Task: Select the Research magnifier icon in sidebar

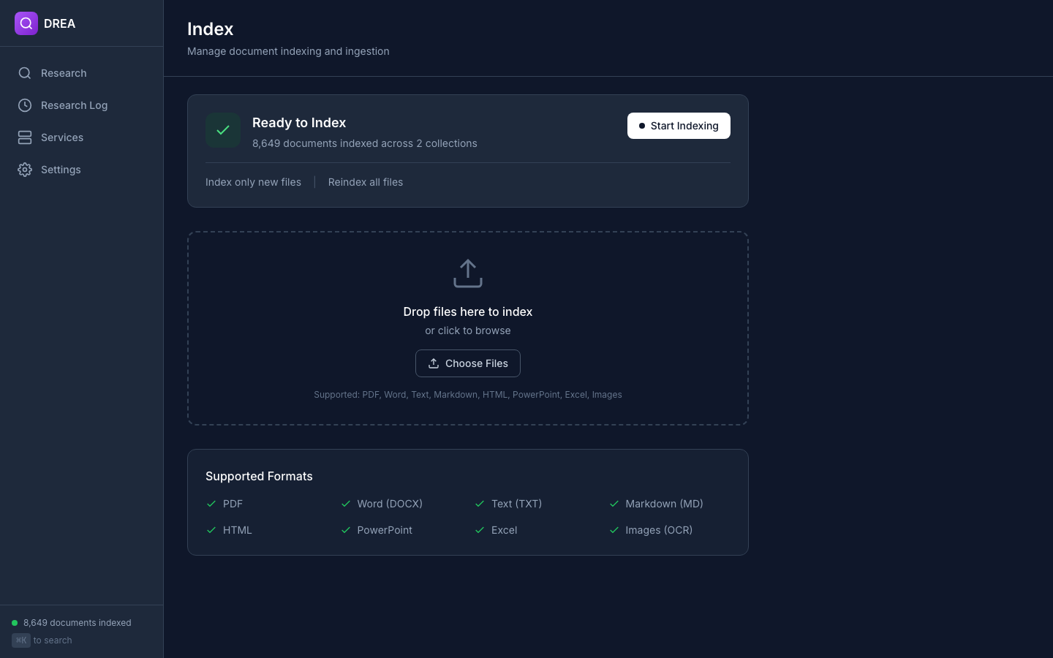Action: [x=25, y=73]
